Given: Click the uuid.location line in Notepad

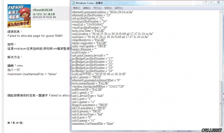Looking at the screenshot, I should (113, 34).
